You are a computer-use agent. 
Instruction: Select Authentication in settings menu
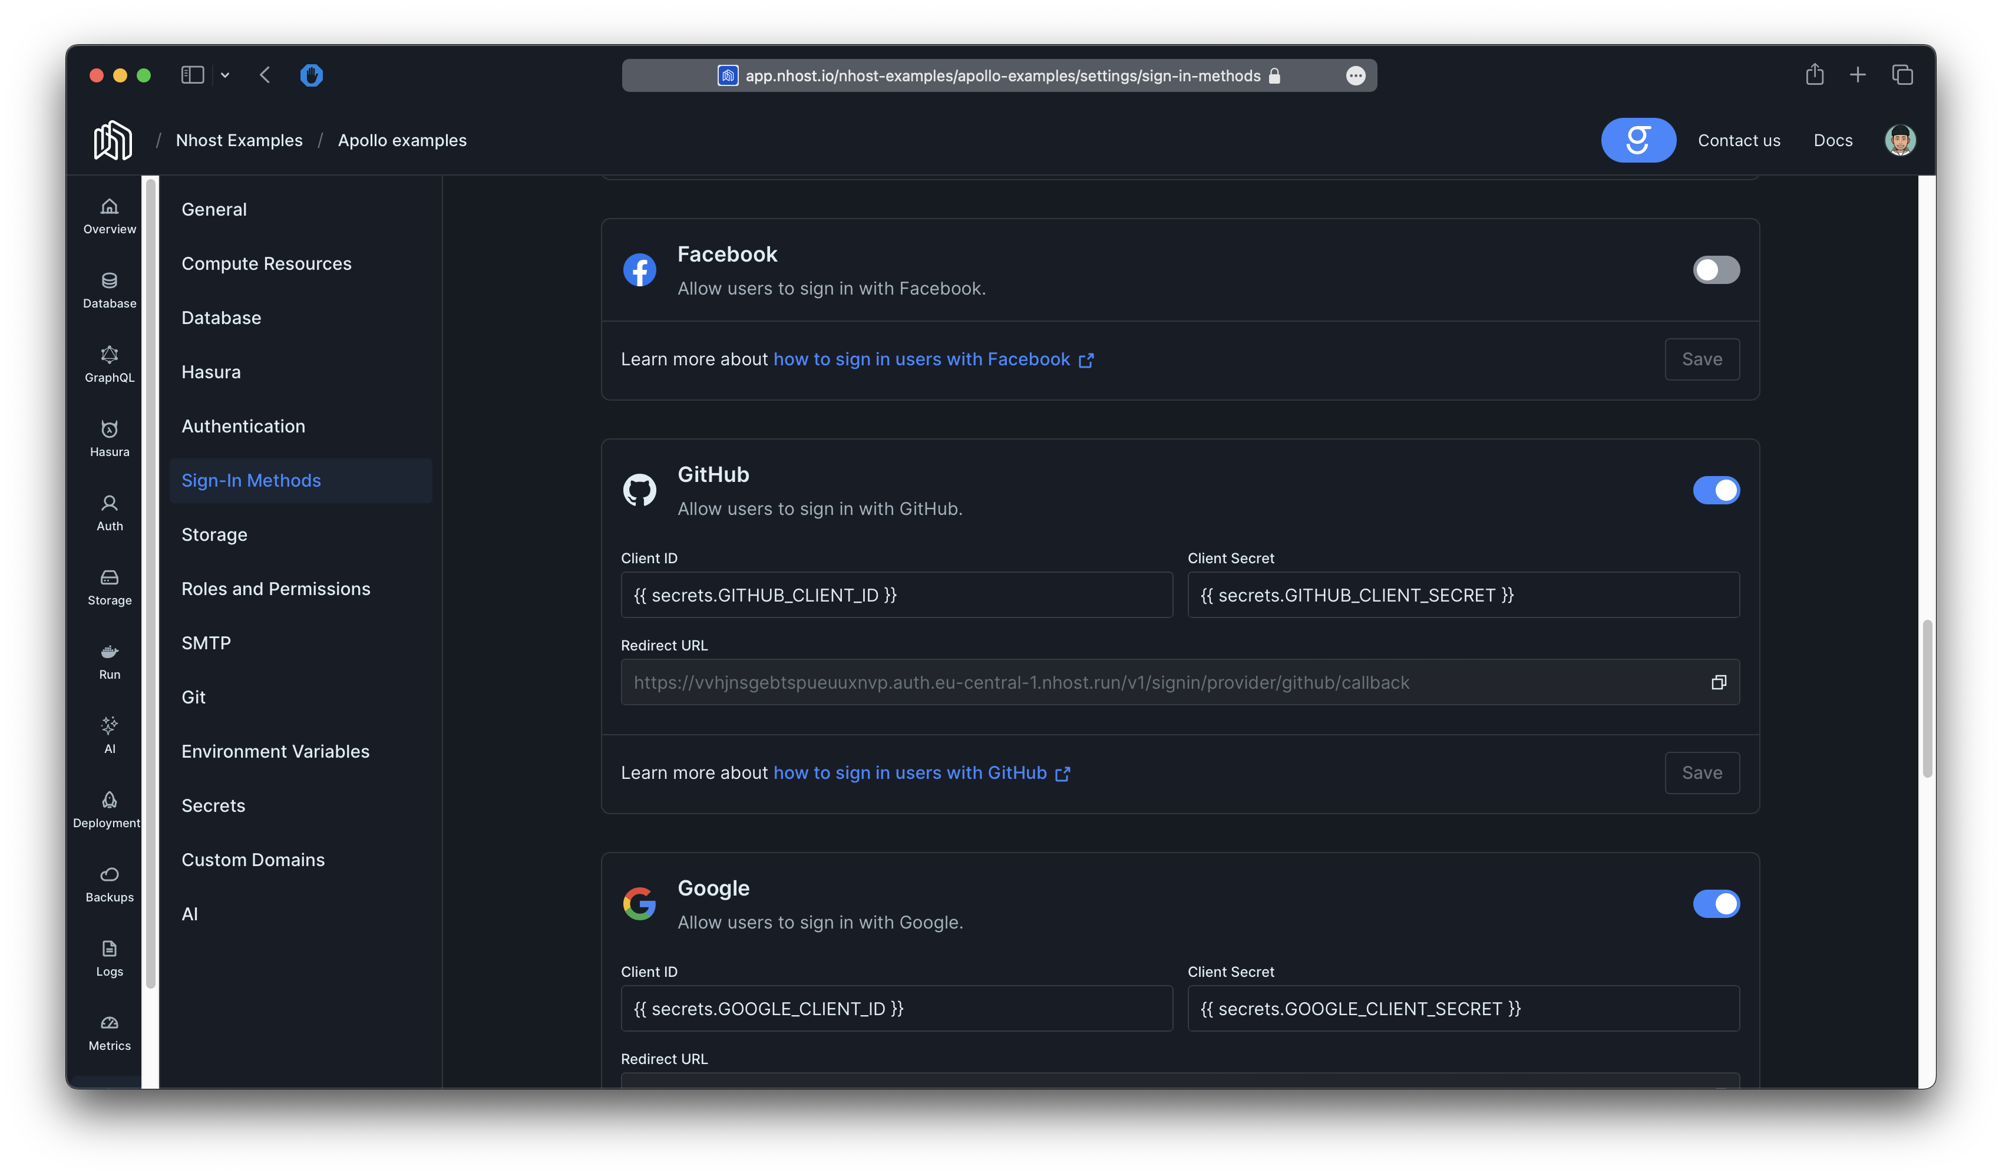tap(300, 426)
